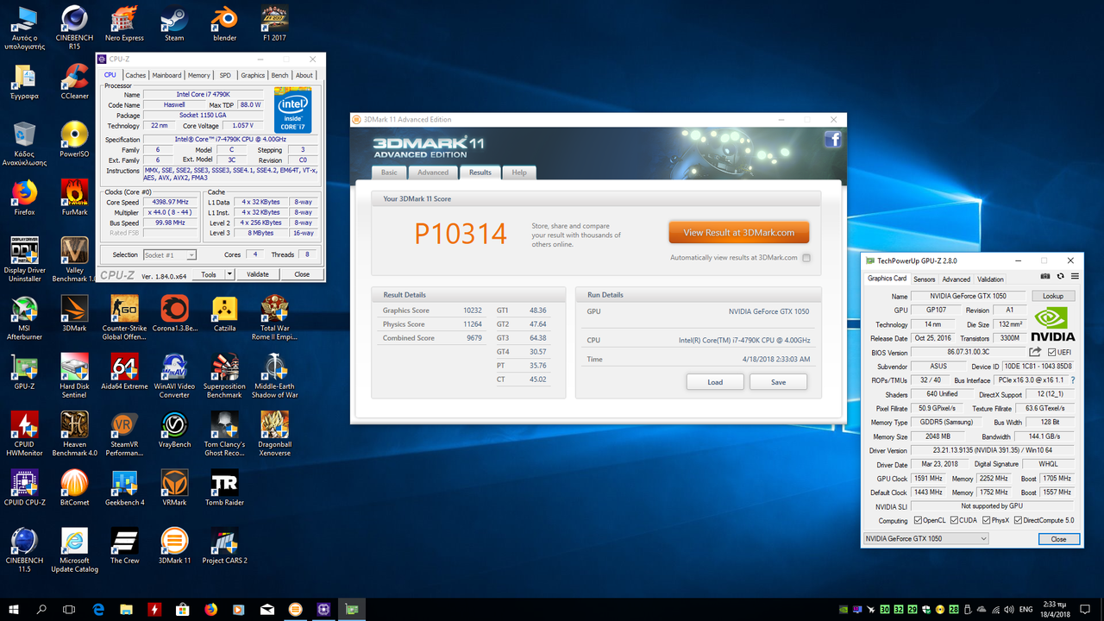Click the Validate button in CPU-Z
Screen dimensions: 1104x621
click(258, 274)
